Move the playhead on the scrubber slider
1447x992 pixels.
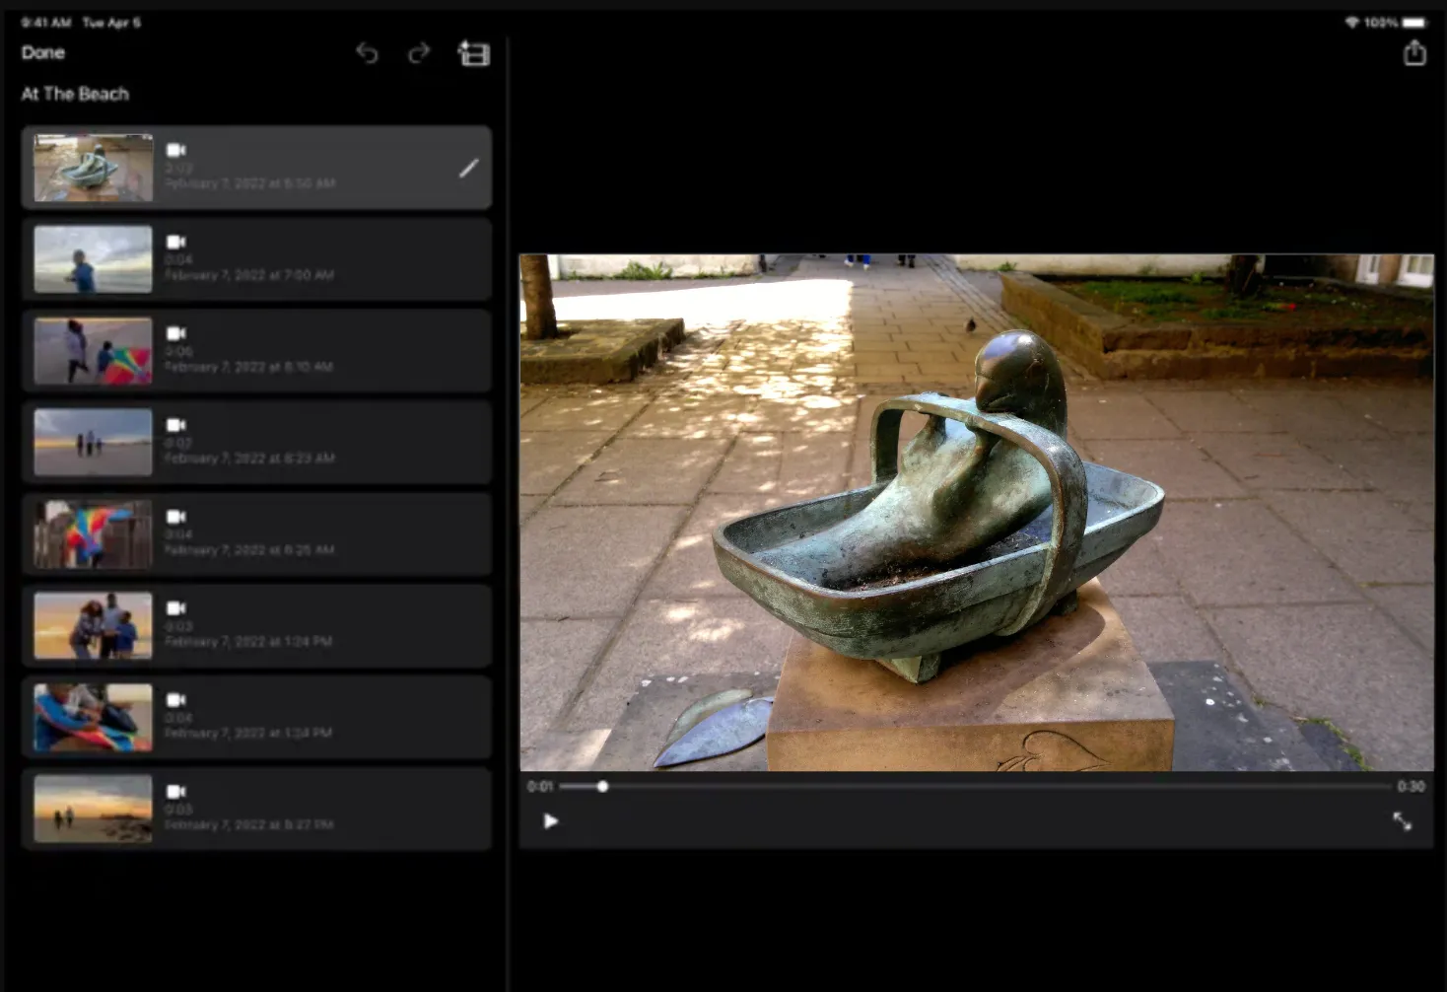[x=602, y=786]
